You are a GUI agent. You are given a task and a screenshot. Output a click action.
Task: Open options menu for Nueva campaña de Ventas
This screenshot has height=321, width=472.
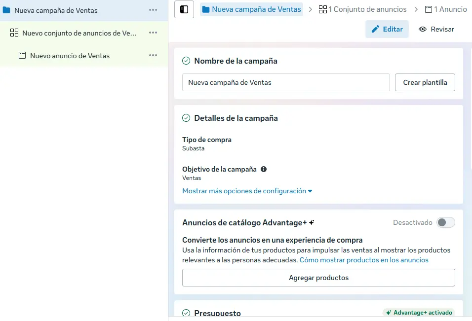pyautogui.click(x=153, y=10)
